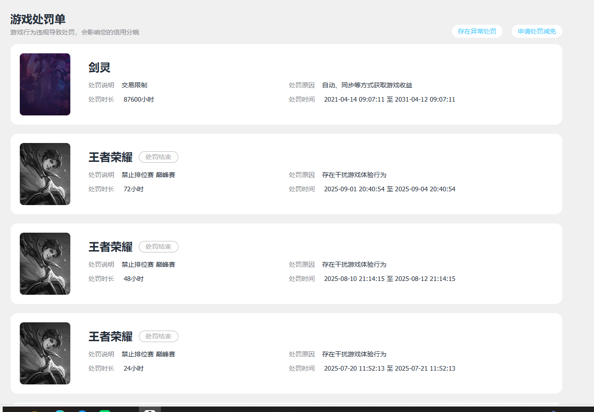The height and width of the screenshot is (412, 594).
Task: Click 禁止排位赛 巅峰赛 in the 72小时 card
Action: coord(148,175)
